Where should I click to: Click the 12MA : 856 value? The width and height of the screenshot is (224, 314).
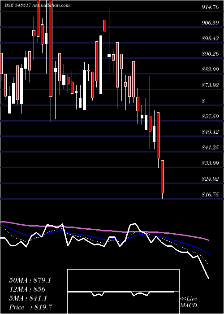tap(27, 289)
